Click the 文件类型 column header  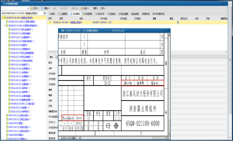pos(123,19)
